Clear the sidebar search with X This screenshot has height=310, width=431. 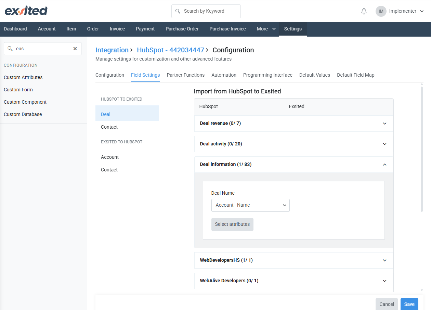(x=75, y=49)
